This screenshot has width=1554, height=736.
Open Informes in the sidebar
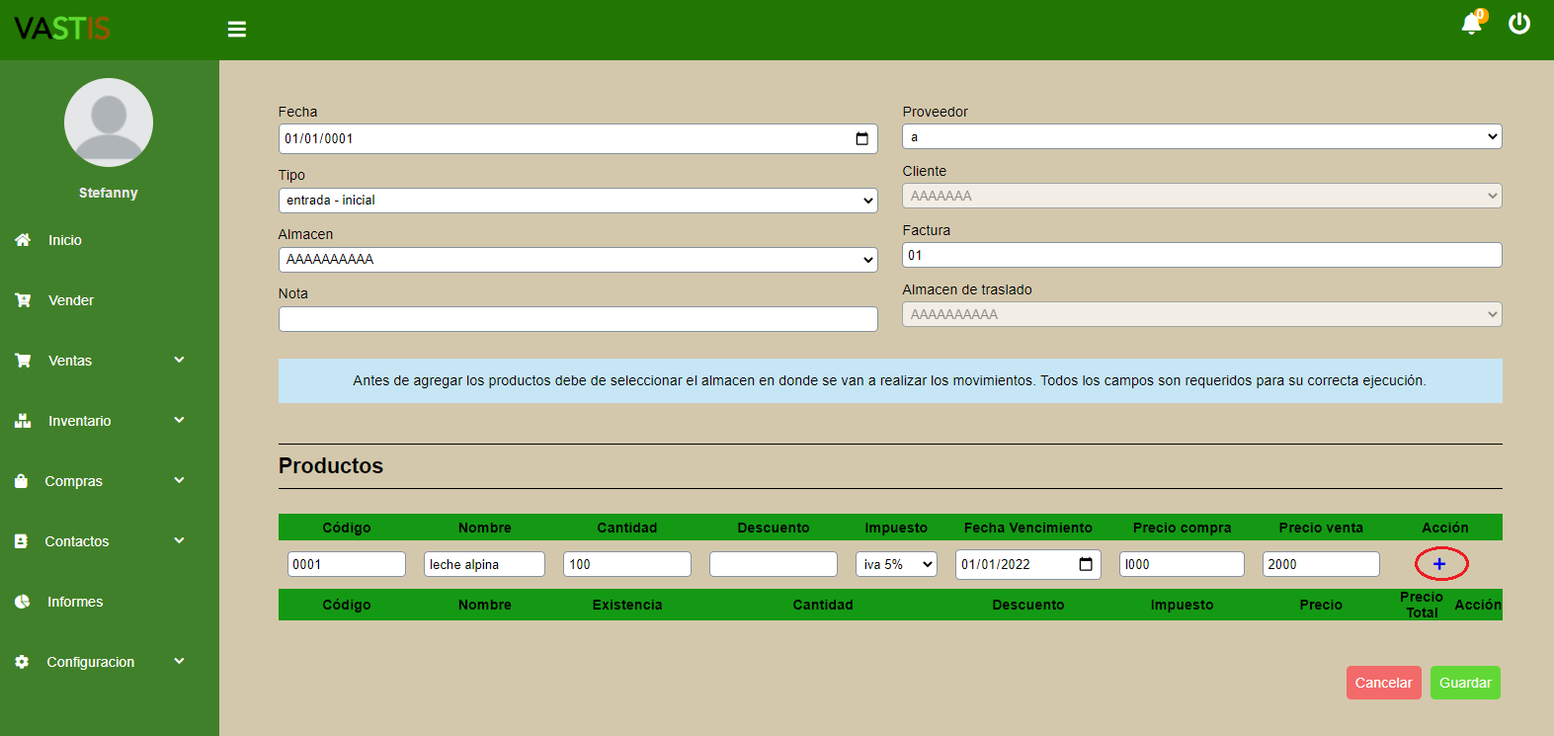(x=75, y=602)
